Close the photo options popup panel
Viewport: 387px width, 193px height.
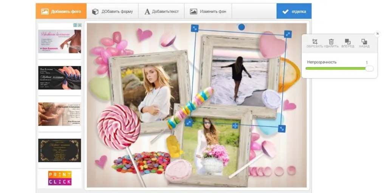(377, 34)
